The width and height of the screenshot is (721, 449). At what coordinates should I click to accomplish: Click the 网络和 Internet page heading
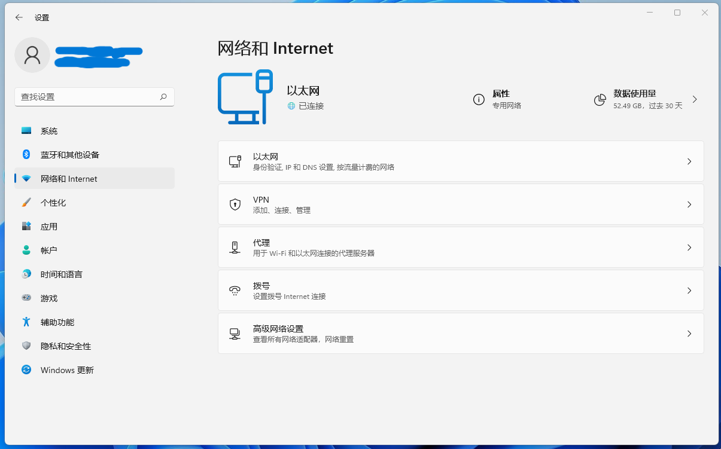pyautogui.click(x=275, y=48)
